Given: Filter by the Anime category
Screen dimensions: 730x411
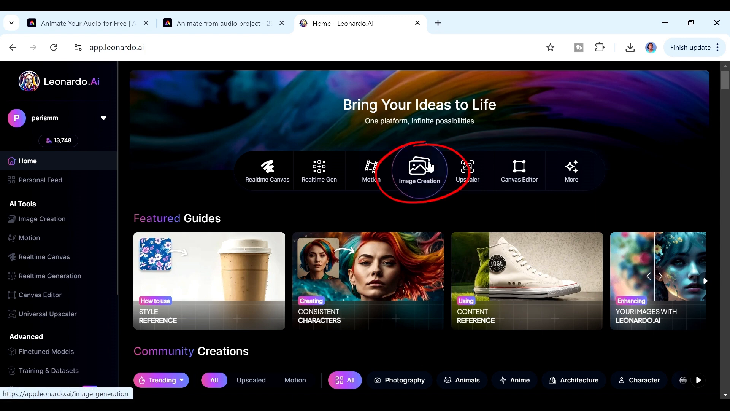Looking at the screenshot, I should coord(514,380).
